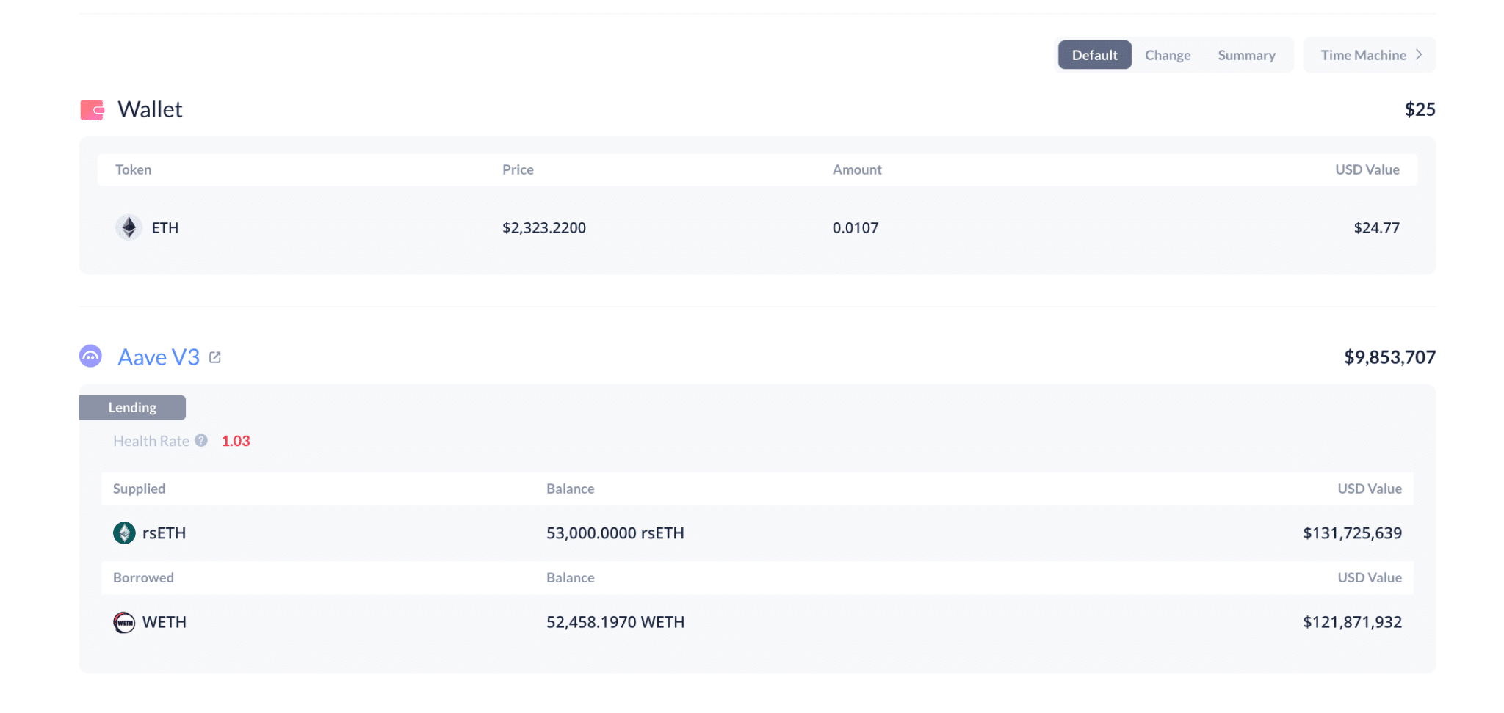This screenshot has height=713, width=1504.
Task: Click the pink Wallet icon
Action: coord(92,110)
